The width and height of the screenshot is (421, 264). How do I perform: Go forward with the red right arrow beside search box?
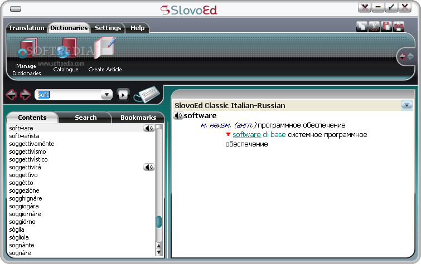[x=26, y=95]
